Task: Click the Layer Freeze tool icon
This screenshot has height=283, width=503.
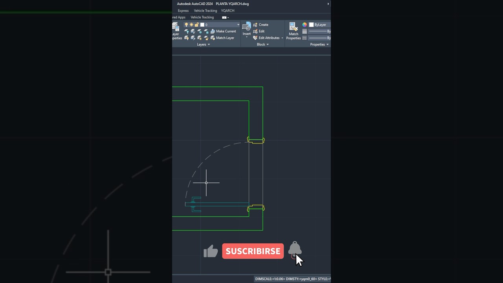Action: (x=200, y=31)
